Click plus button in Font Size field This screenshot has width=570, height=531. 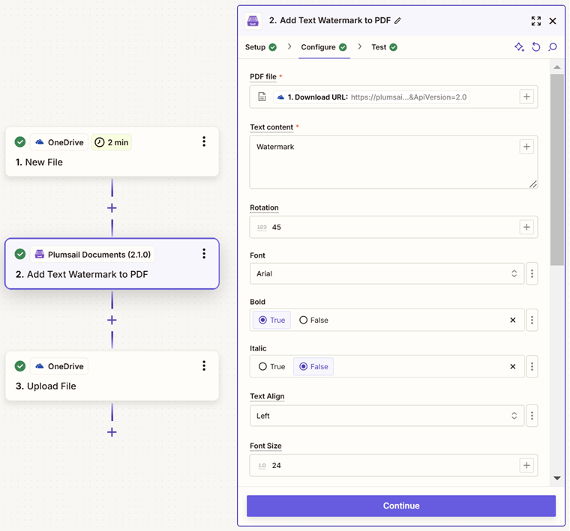526,465
